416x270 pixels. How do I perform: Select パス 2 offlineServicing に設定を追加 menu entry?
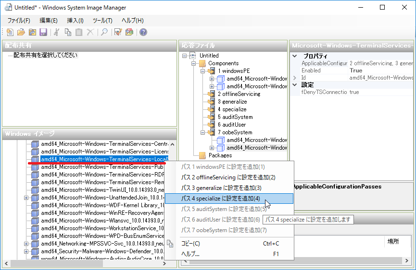tap(228, 177)
